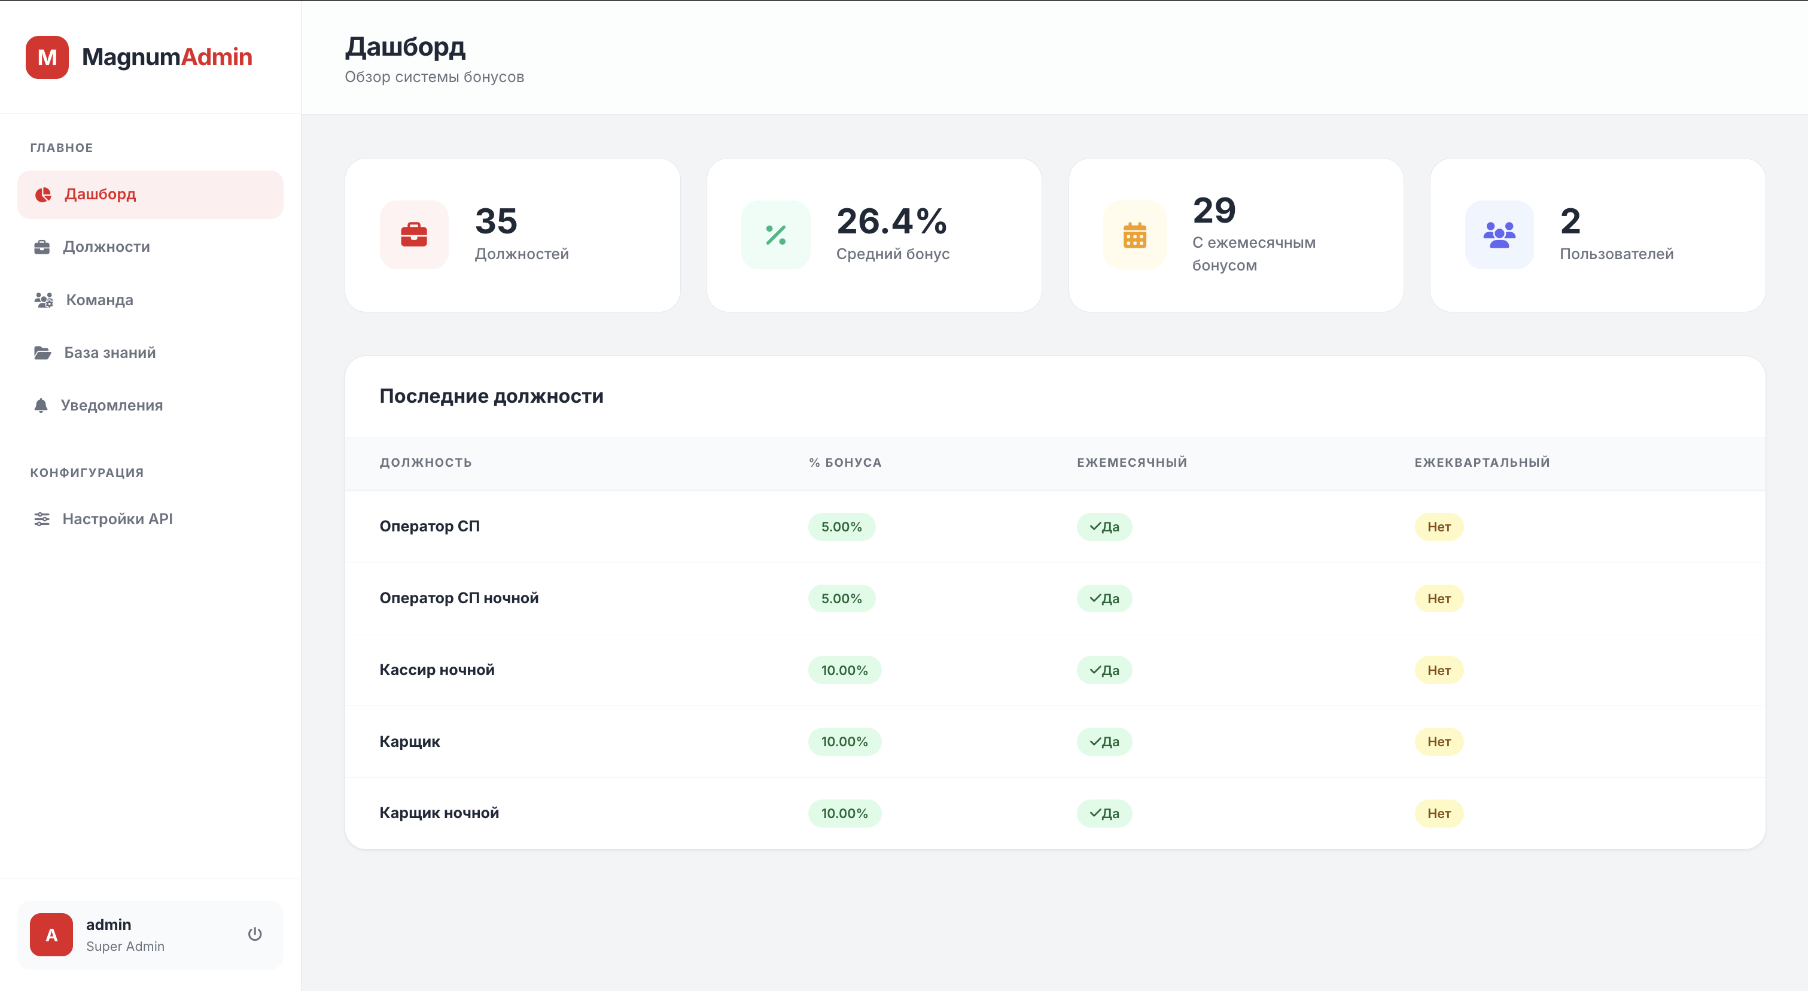Click the MagnumAdmin brand name
Screen dimensions: 1808x991
tap(167, 57)
